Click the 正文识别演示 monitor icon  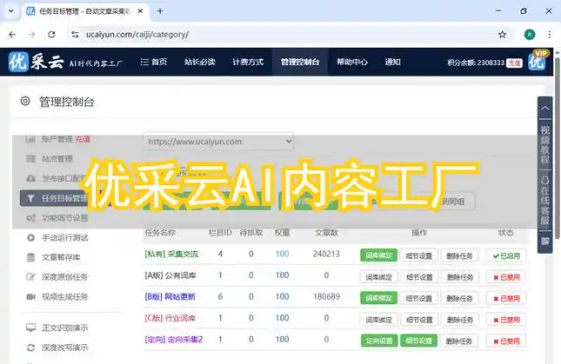click(30, 328)
